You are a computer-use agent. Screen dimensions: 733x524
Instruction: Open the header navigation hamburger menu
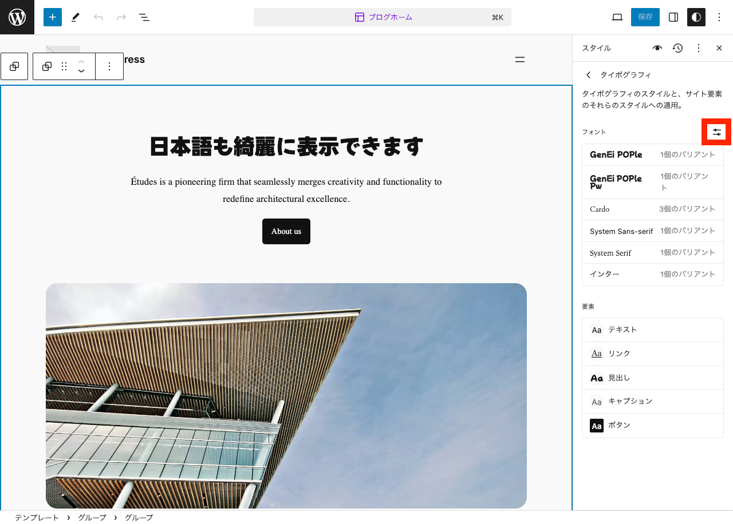pos(520,59)
